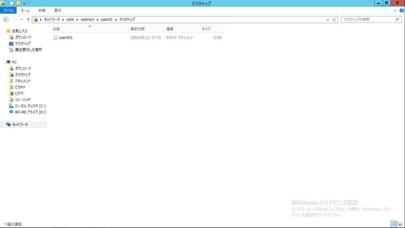The height and width of the screenshot is (228, 405).
Task: Open 最近表示した場所 in favorites
Action: pyautogui.click(x=28, y=50)
